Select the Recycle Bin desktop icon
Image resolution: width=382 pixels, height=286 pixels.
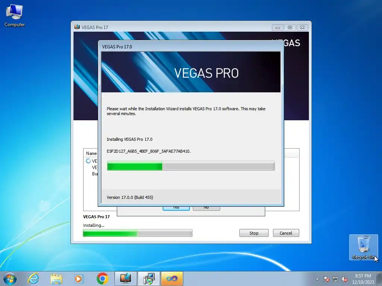(363, 247)
